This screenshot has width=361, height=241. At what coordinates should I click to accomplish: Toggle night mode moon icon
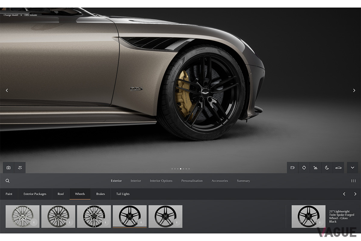[327, 168]
